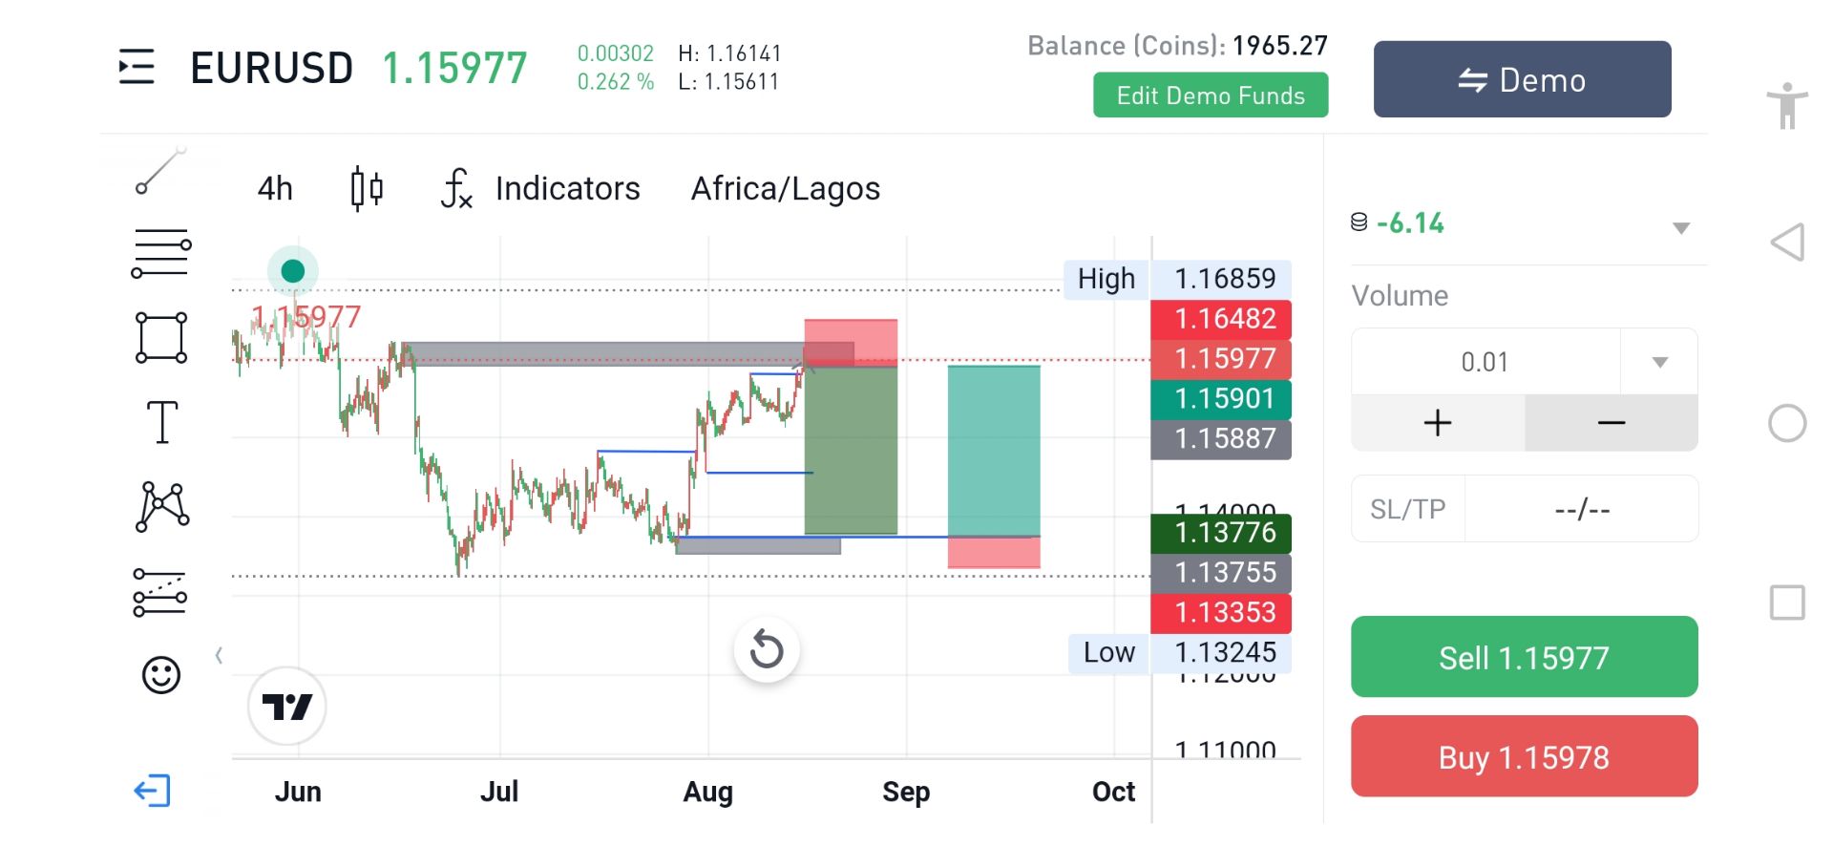Open the Indicators menu

[x=541, y=188]
